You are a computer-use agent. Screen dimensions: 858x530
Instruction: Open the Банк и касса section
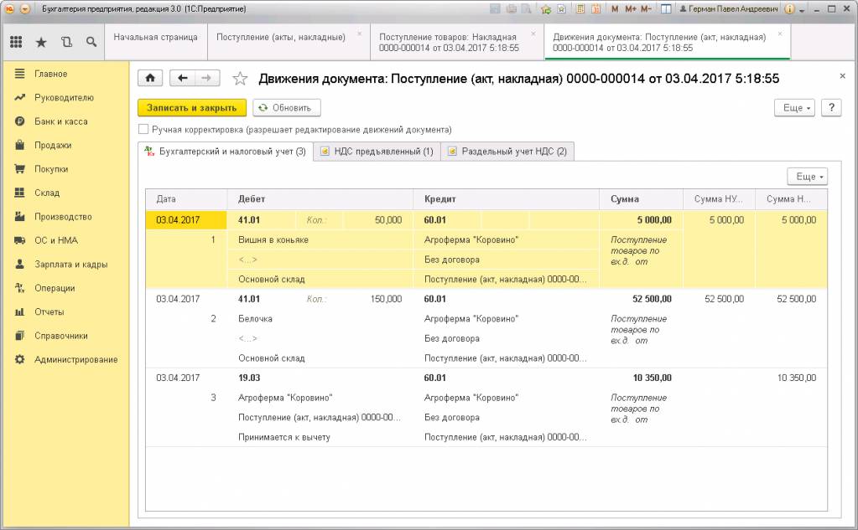pos(60,121)
